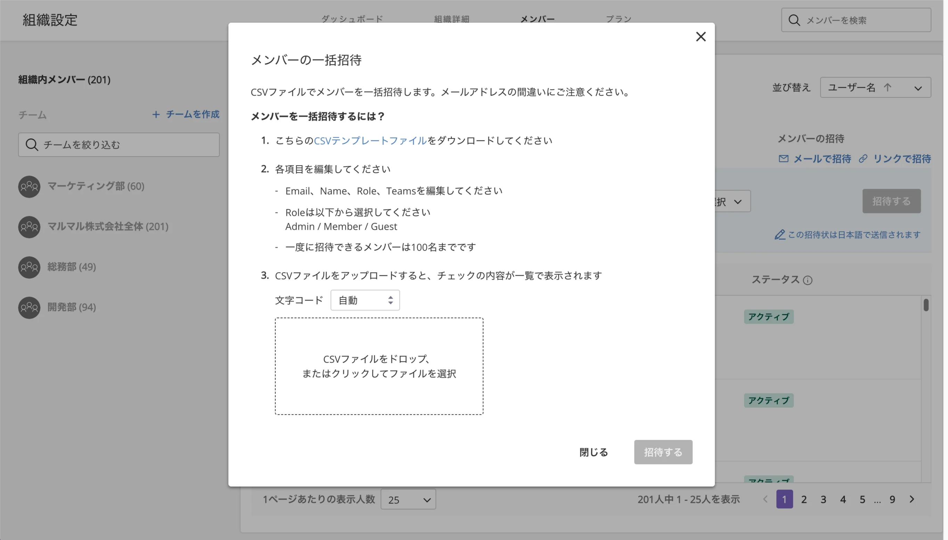
Task: Click the ステータス column header
Action: [775, 280]
